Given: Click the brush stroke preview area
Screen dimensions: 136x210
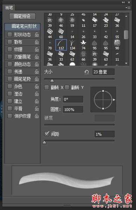Looking at the screenshot, I should [67, 180].
